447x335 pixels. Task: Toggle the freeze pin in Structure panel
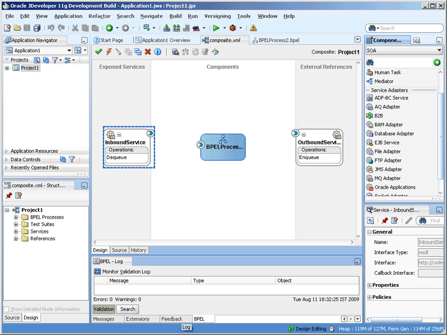pyautogui.click(x=9, y=195)
